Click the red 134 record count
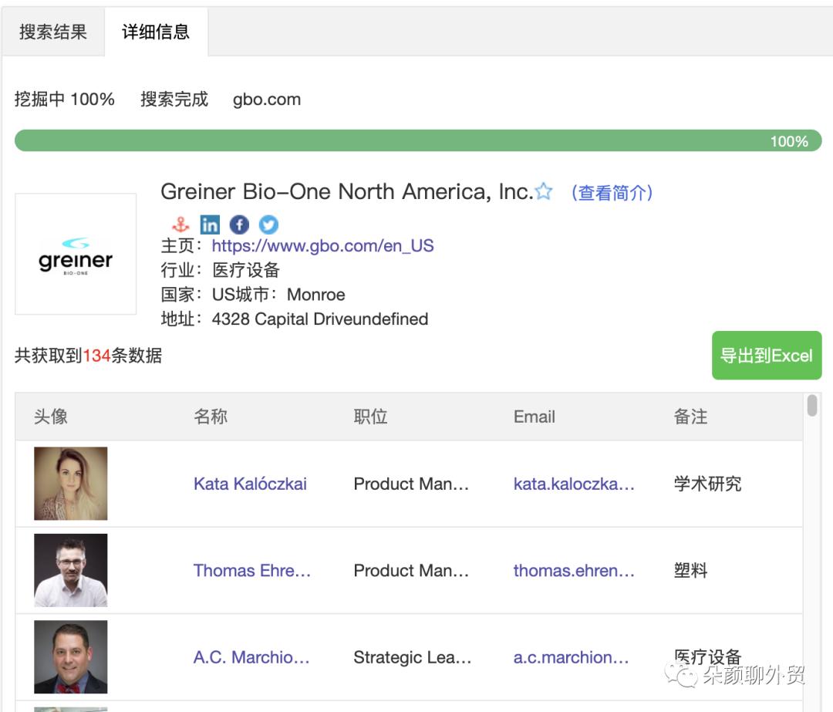The height and width of the screenshot is (712, 833). pyautogui.click(x=96, y=356)
